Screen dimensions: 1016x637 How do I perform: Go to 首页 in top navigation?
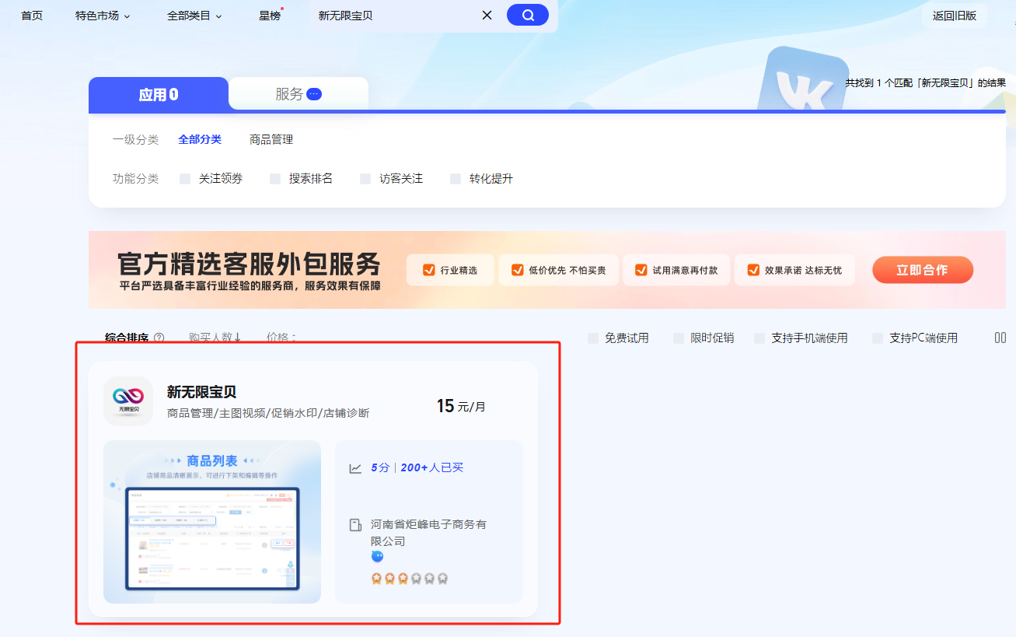[x=32, y=16]
